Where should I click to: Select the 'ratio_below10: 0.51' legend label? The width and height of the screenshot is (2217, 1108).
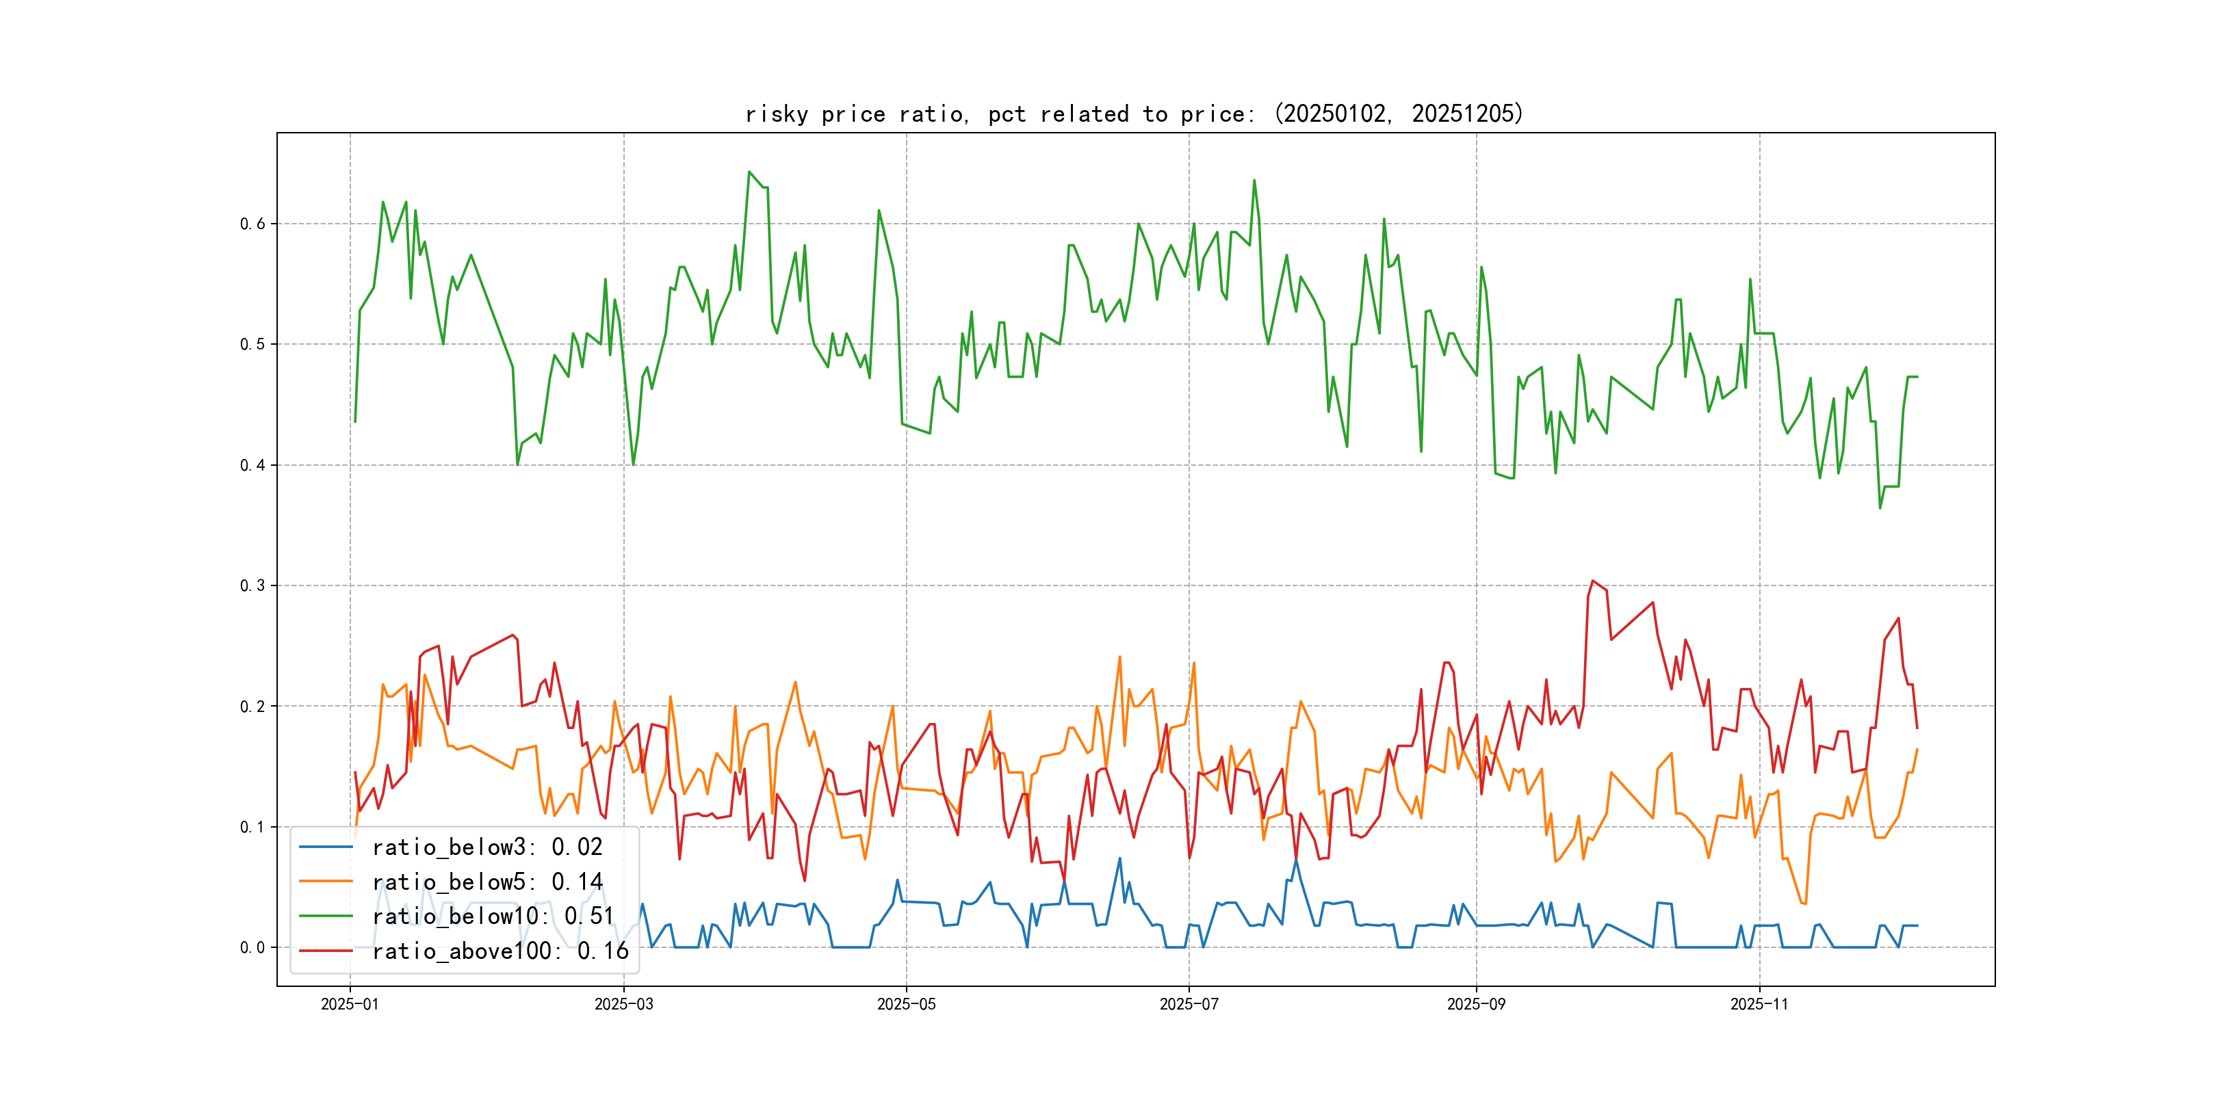(493, 916)
